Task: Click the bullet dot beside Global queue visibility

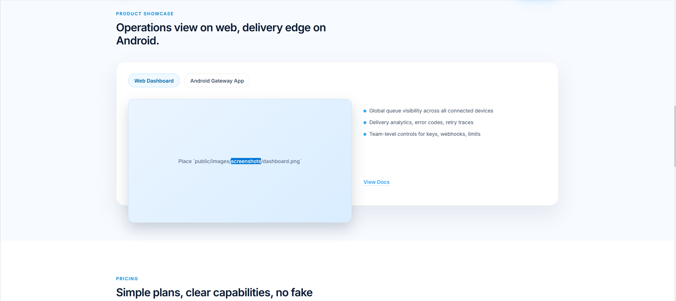Action: 365,111
